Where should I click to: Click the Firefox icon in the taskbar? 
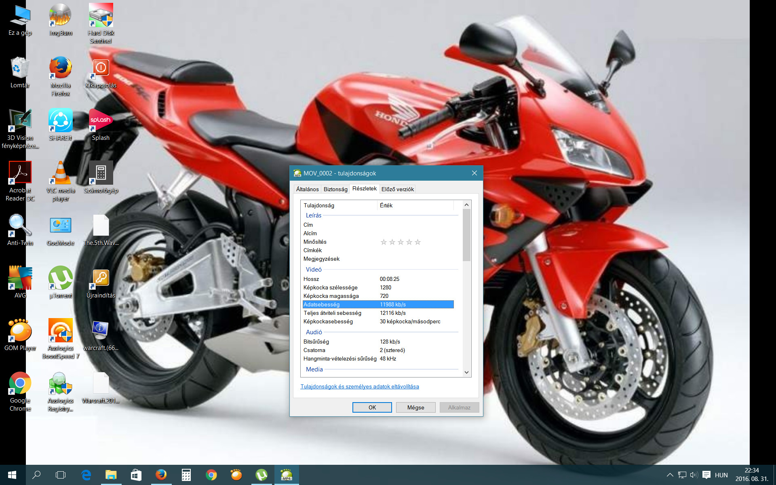coord(161,475)
